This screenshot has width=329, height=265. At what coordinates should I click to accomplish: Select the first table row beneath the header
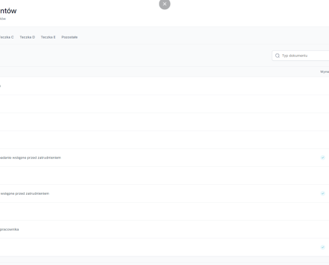(164, 86)
